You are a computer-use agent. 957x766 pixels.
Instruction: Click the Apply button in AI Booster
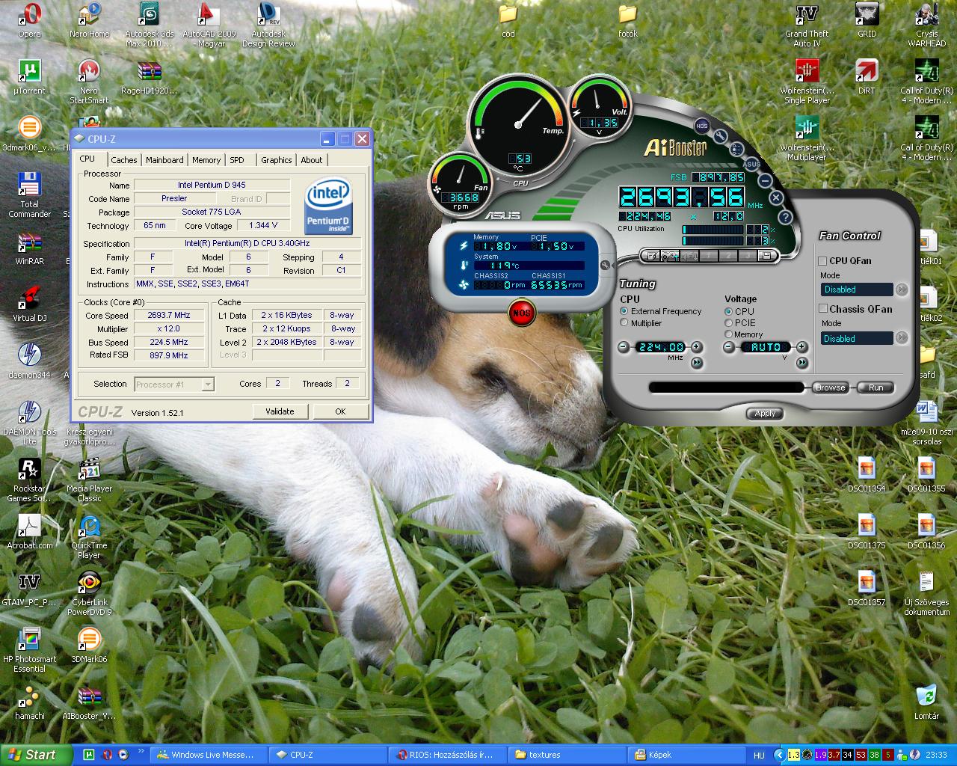point(765,413)
